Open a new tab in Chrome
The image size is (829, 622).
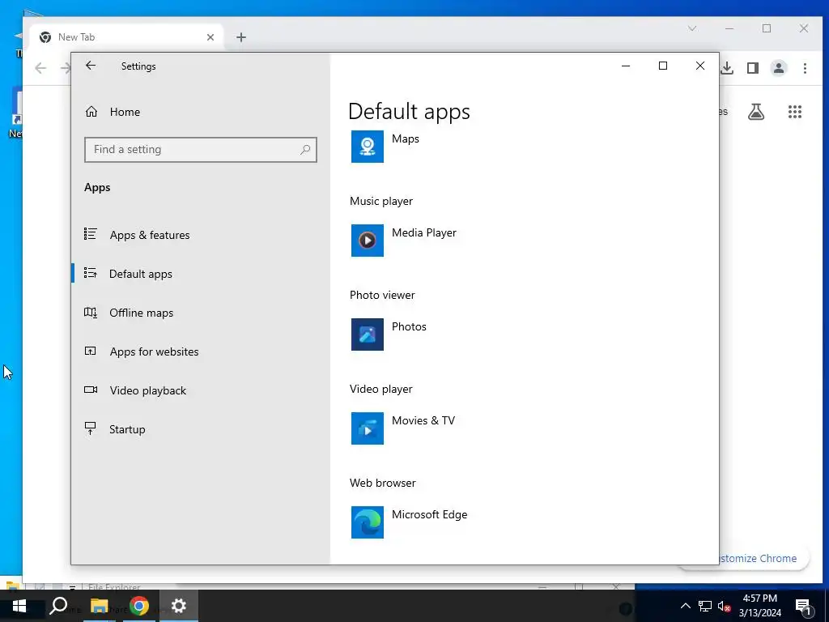241,37
